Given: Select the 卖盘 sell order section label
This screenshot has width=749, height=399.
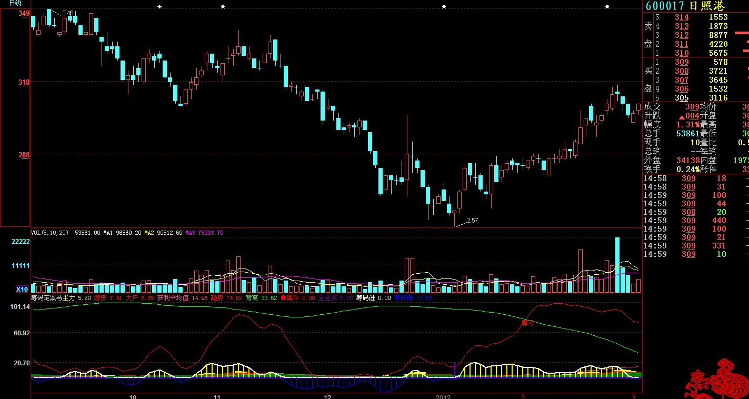Looking at the screenshot, I should coord(648,35).
